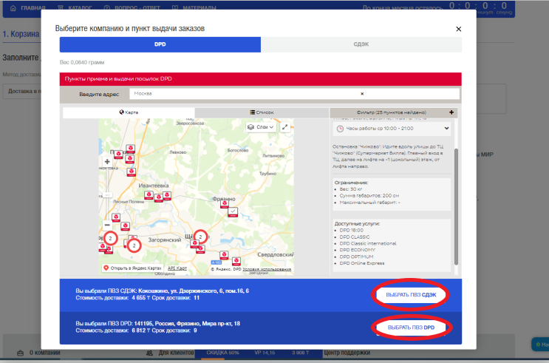Image resolution: width=549 pixels, height=363 pixels.
Task: Click the Ивантеевка city label on map
Action: click(154, 186)
